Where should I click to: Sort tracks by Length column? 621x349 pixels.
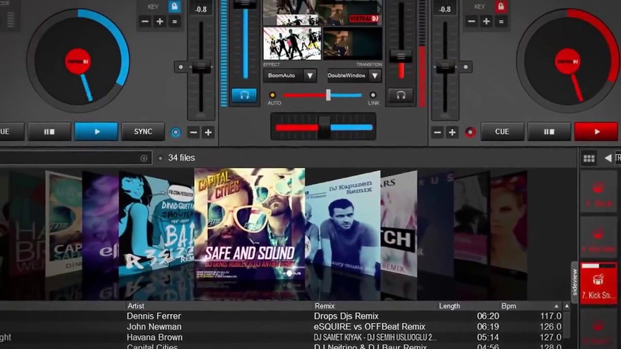coord(449,306)
